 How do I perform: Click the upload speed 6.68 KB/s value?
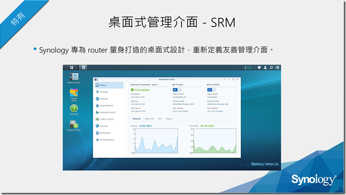(145, 126)
